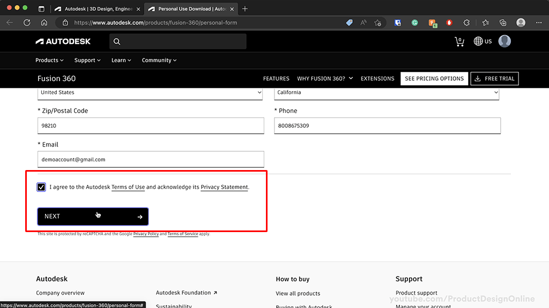Click the Free Trial button

[x=494, y=79]
